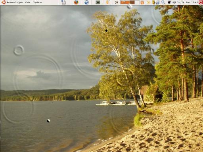Open the trash applet
The image size is (203, 152).
tap(142, 2)
